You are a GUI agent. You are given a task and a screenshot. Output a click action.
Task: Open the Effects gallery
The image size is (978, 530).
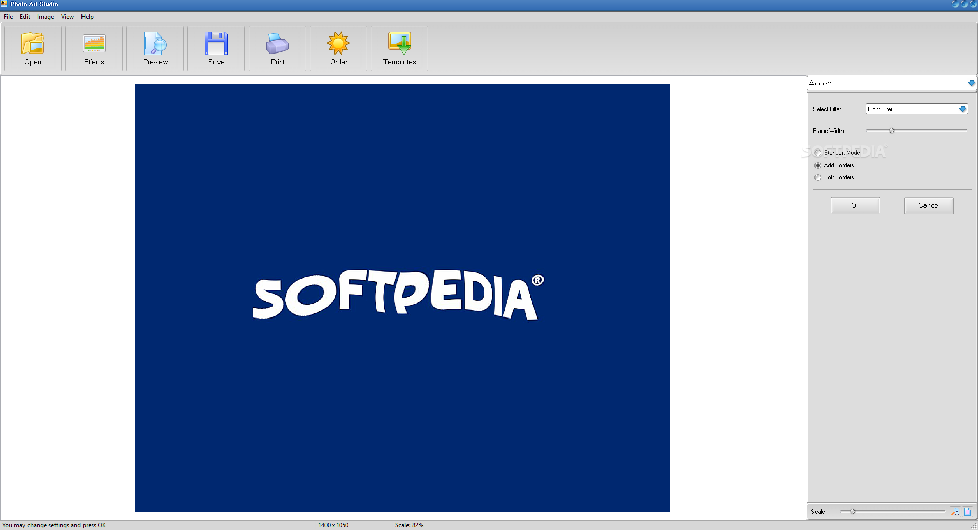tap(94, 49)
